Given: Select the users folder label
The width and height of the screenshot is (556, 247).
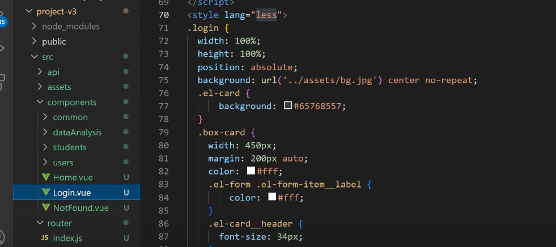Looking at the screenshot, I should pos(63,163).
